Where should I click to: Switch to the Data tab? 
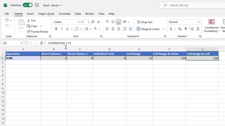[x=78, y=14]
